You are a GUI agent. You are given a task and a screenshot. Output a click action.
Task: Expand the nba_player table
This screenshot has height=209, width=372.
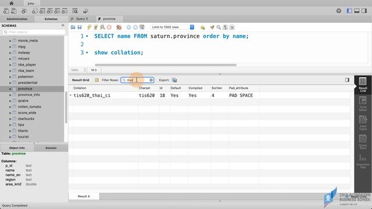(x=10, y=64)
